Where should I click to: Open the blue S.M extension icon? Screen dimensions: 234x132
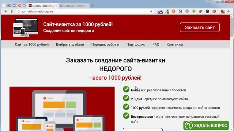pos(160,11)
